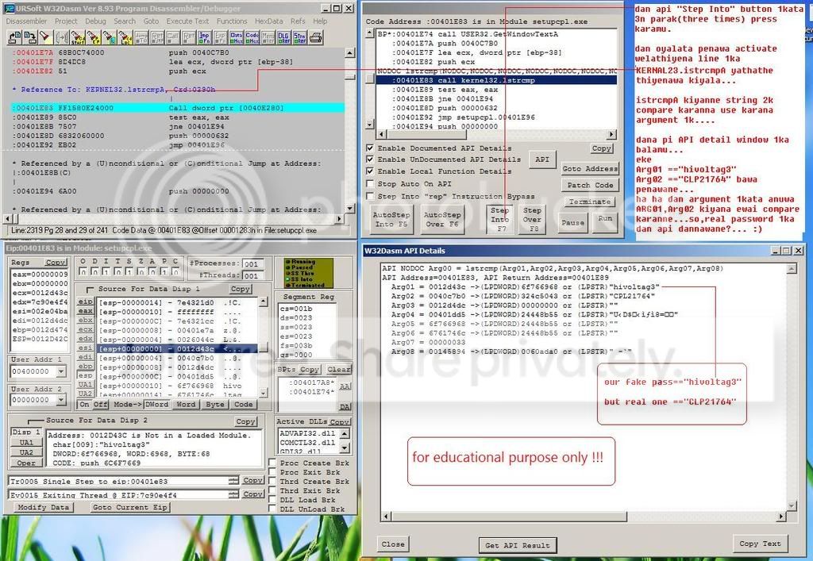Open the HexData menu
This screenshot has height=561, width=813.
tap(268, 21)
